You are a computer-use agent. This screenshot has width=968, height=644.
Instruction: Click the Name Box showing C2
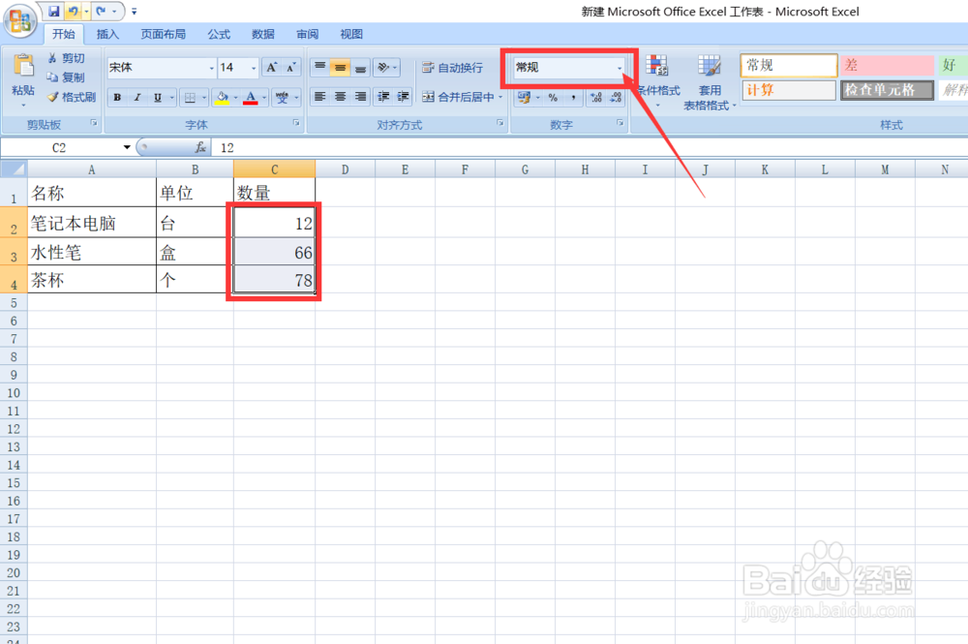point(59,147)
